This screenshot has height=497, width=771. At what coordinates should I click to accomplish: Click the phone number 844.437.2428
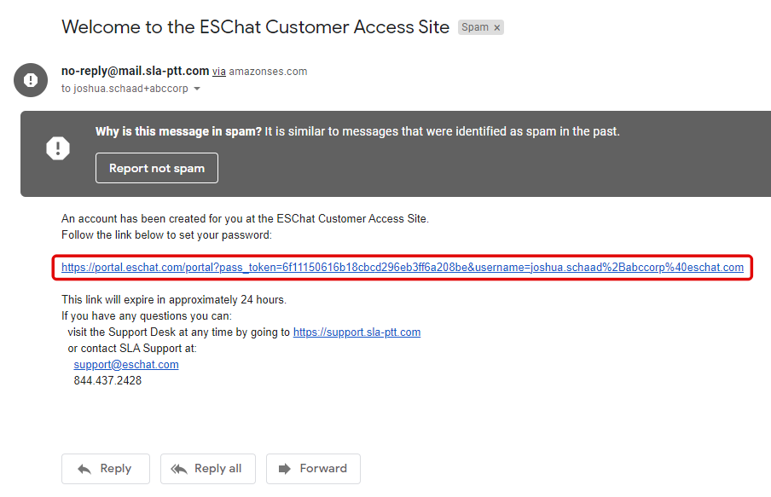coord(107,381)
